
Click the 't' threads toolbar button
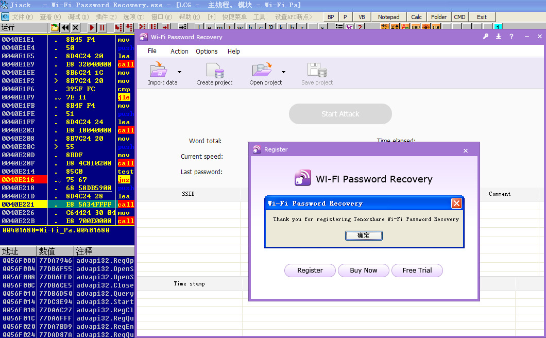pyautogui.click(x=230, y=27)
